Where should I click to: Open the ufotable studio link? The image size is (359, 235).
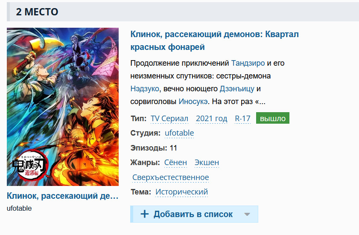(x=179, y=133)
